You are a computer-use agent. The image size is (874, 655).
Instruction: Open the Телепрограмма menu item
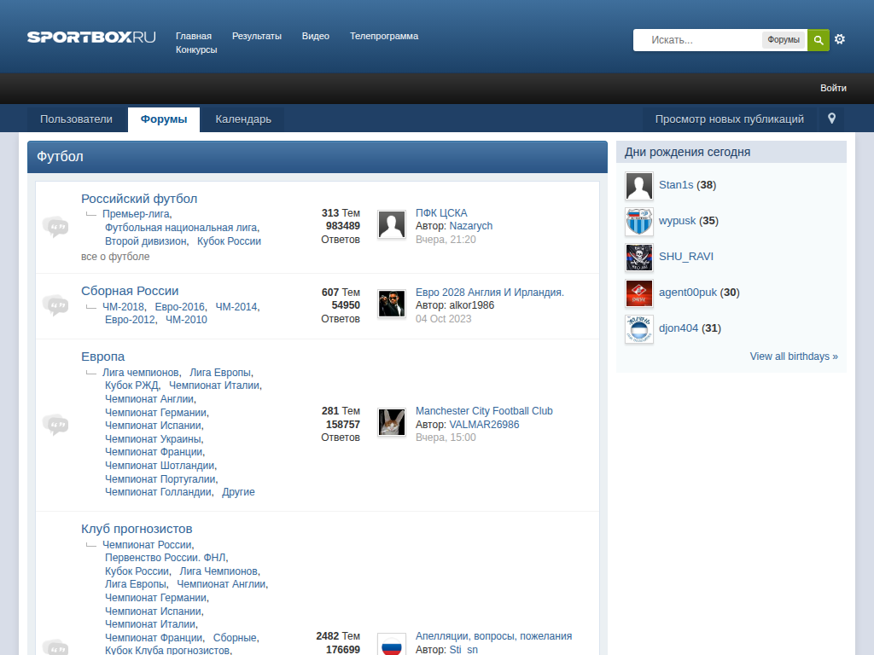point(384,36)
